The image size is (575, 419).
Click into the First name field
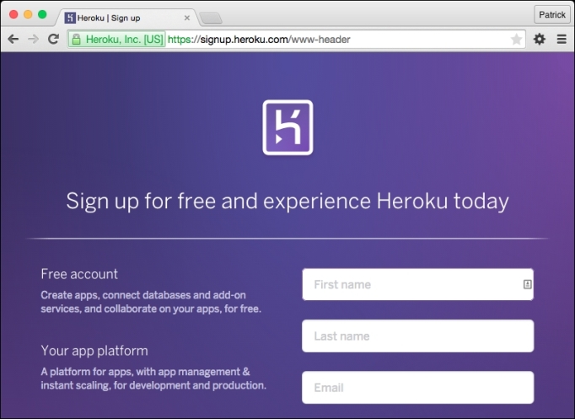tap(409, 285)
